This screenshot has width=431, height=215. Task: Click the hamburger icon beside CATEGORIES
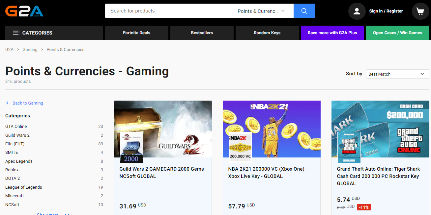click(16, 33)
